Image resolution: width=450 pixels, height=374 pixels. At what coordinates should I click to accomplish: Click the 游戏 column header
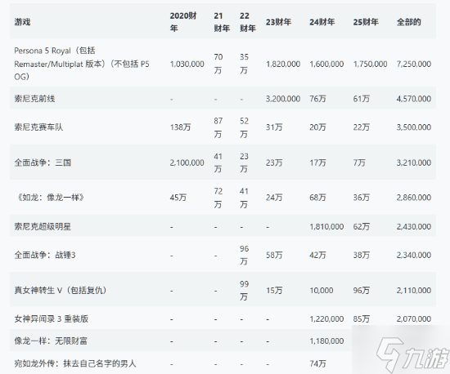pos(22,22)
